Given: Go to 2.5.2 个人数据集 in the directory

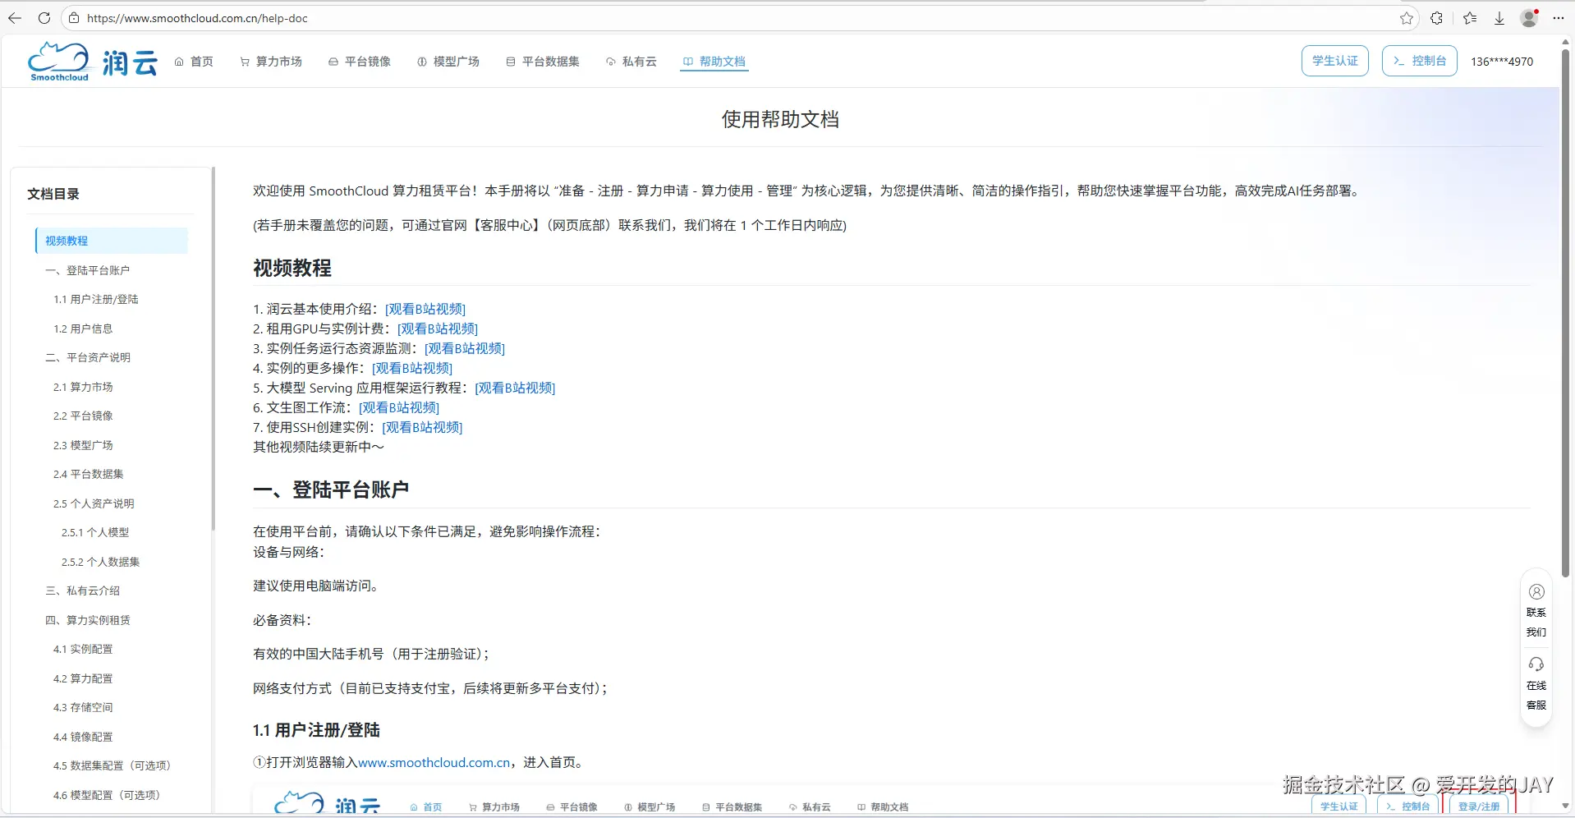Looking at the screenshot, I should tap(100, 562).
